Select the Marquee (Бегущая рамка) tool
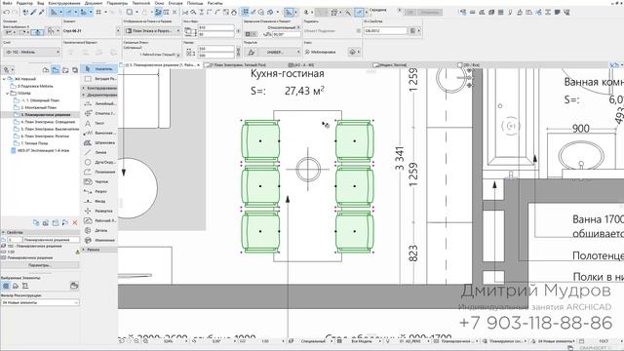This screenshot has width=624, height=351. [99, 79]
